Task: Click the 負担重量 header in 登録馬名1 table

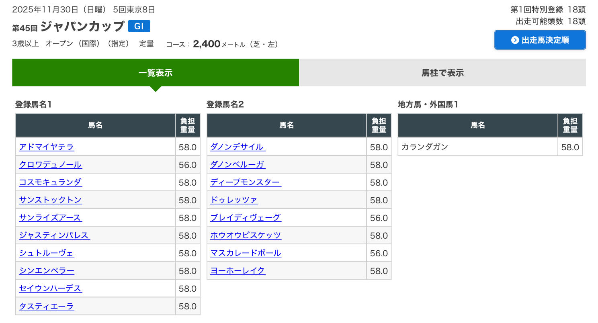Action: [x=188, y=125]
